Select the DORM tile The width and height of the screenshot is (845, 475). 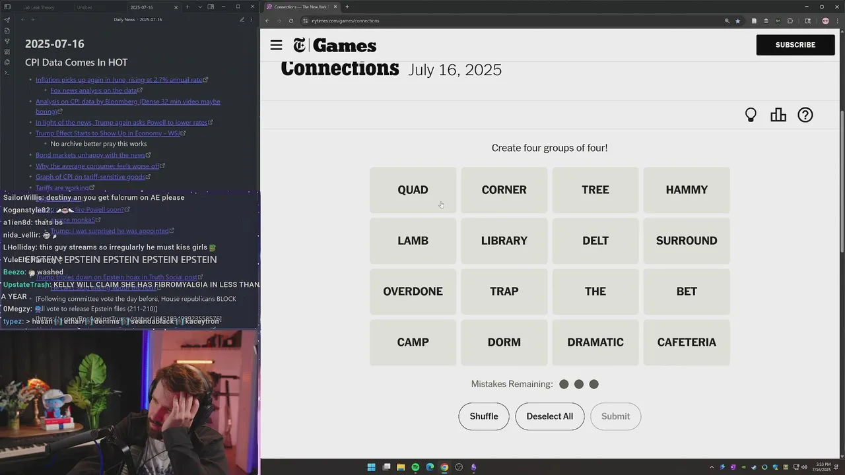[x=504, y=342]
